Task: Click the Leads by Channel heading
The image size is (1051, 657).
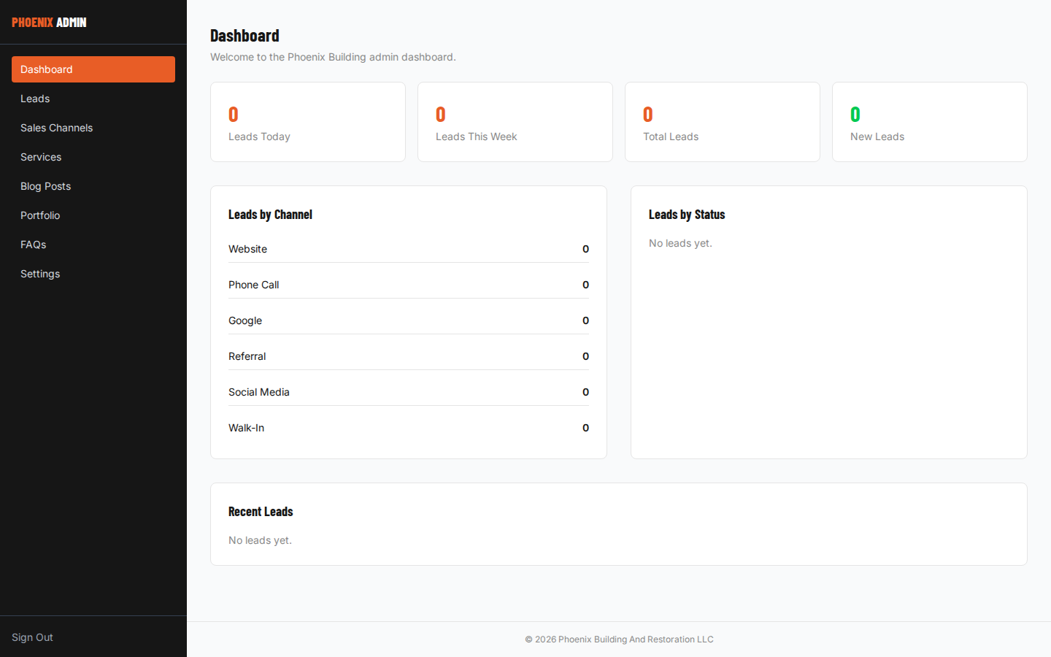Action: (270, 215)
